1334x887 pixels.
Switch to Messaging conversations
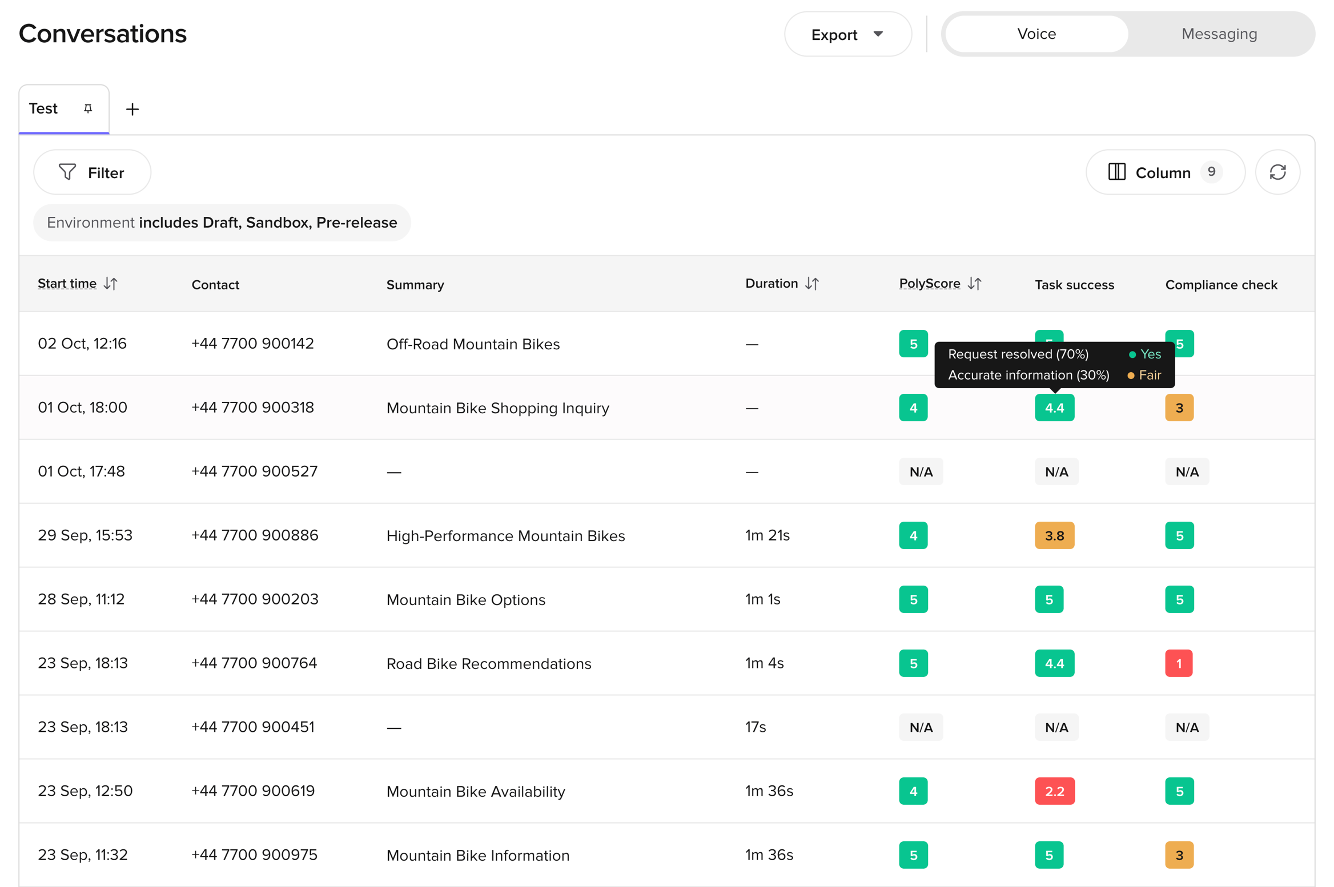(x=1219, y=34)
